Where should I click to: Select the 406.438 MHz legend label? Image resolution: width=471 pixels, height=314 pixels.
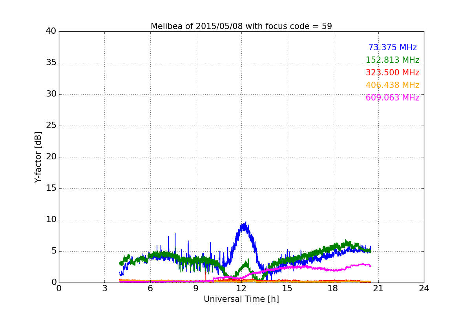[392, 85]
